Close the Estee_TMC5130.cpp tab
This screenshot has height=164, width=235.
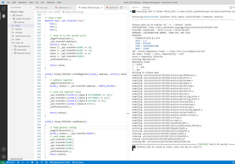pos(101,7)
